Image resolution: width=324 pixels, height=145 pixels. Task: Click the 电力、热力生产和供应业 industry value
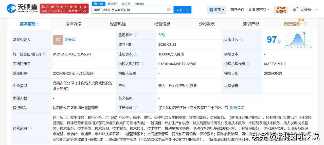coord(177,86)
